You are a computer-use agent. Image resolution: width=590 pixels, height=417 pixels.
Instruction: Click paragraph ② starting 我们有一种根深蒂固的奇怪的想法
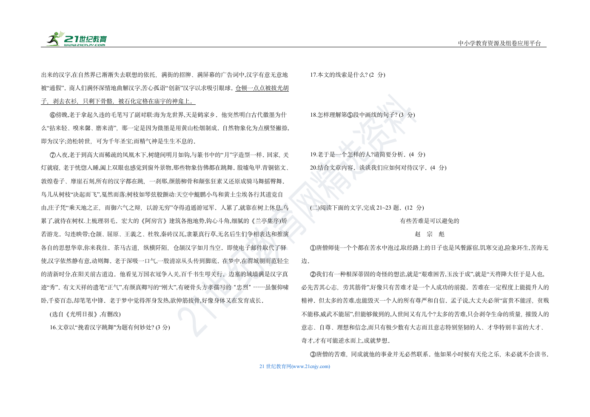(425, 308)
